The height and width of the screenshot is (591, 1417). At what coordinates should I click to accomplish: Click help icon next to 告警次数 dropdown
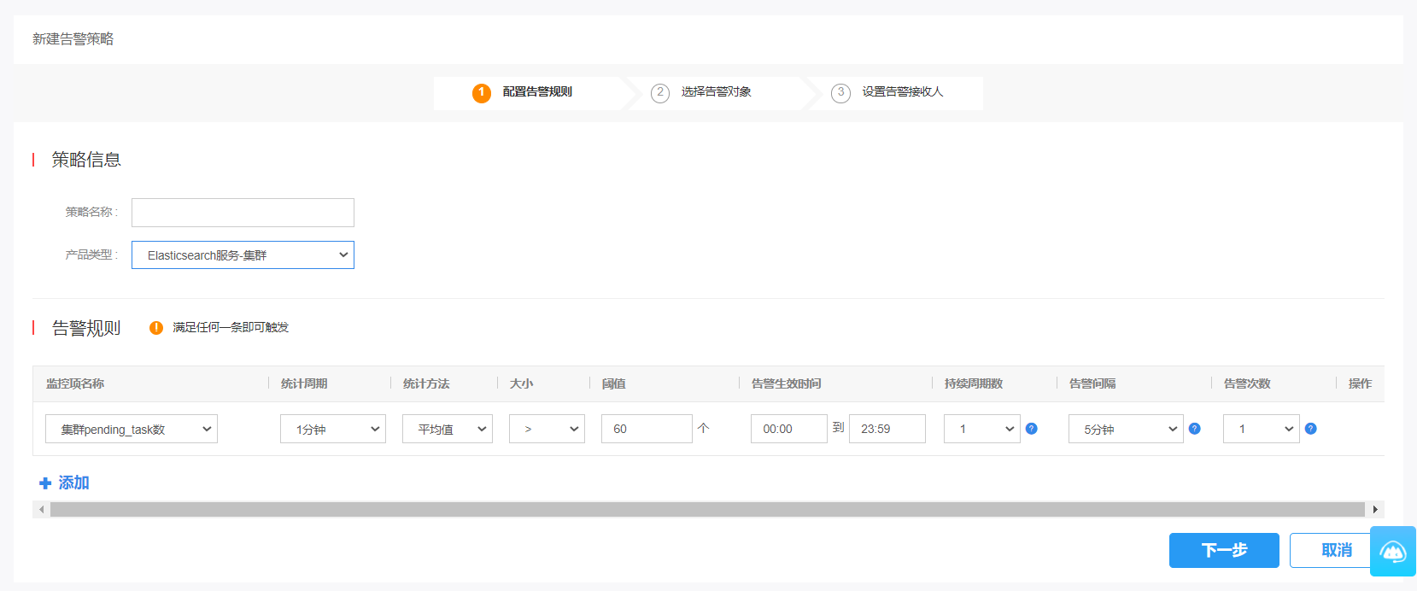pos(1310,429)
